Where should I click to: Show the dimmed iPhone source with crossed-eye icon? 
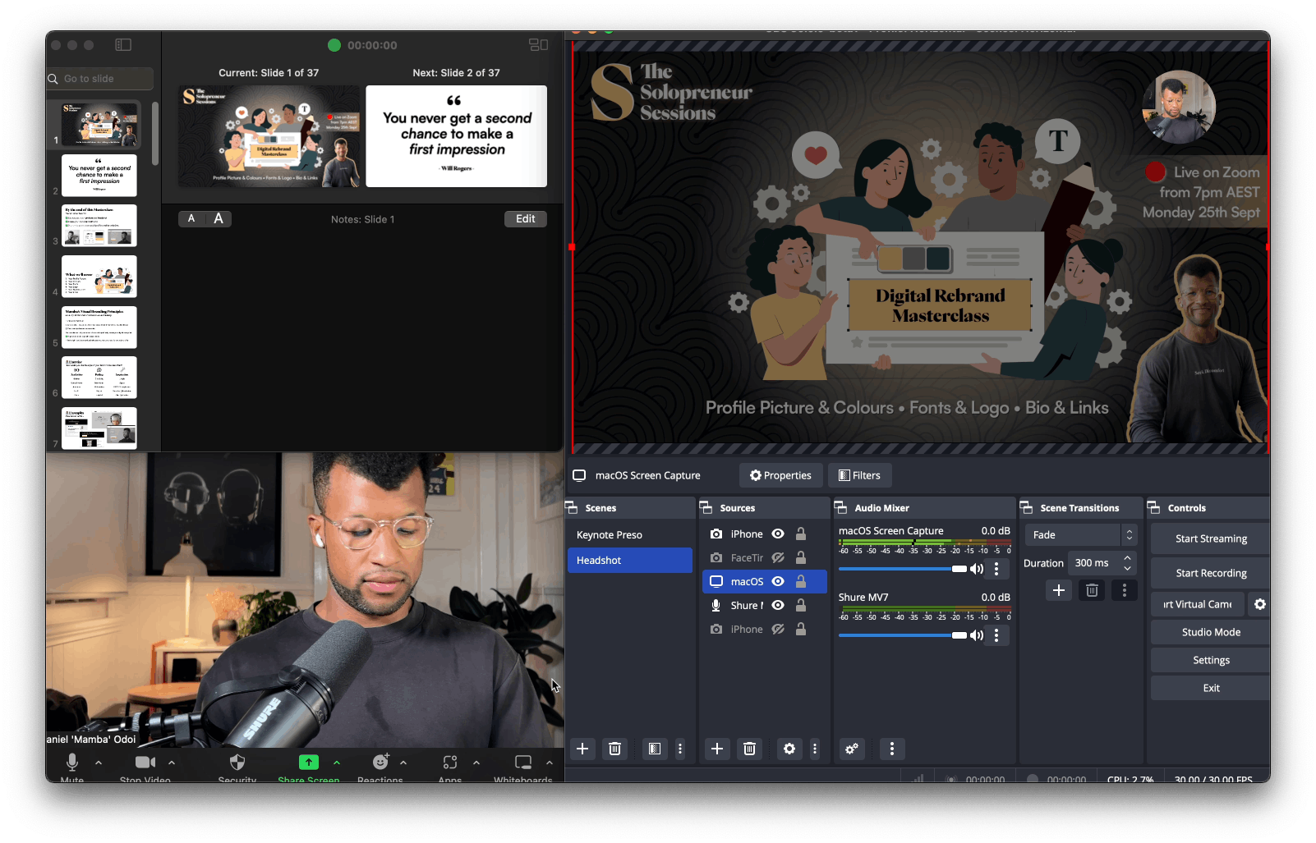pos(778,630)
